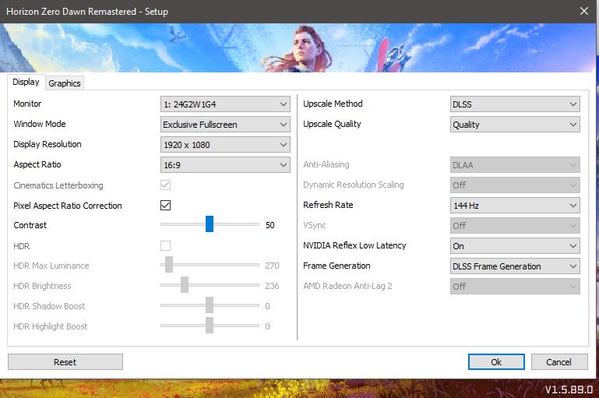The height and width of the screenshot is (398, 599).
Task: Open the Refresh Rate dropdown
Action: 515,205
